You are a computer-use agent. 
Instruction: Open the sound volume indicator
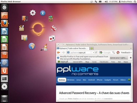tap(106, 2)
